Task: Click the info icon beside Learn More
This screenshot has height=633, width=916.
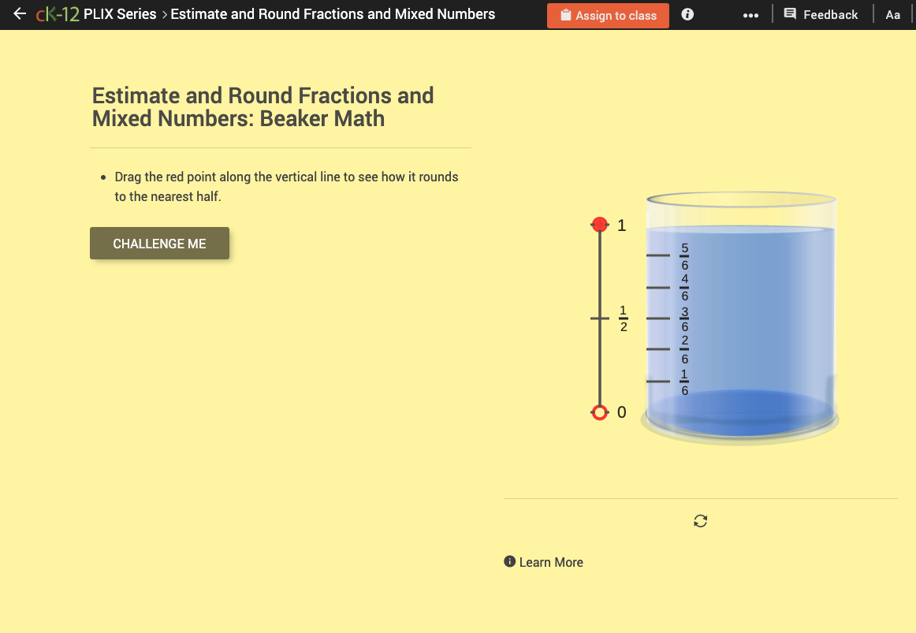Action: [x=511, y=562]
